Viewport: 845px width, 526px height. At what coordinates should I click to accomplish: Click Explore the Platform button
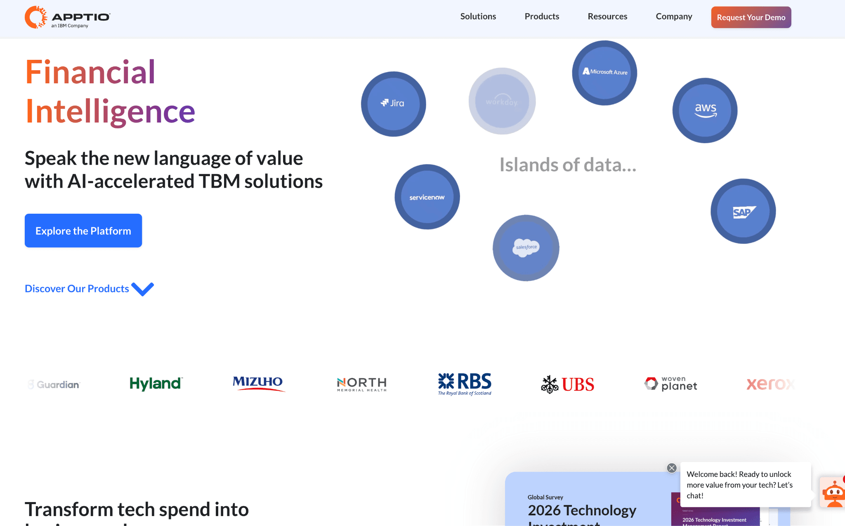83,231
